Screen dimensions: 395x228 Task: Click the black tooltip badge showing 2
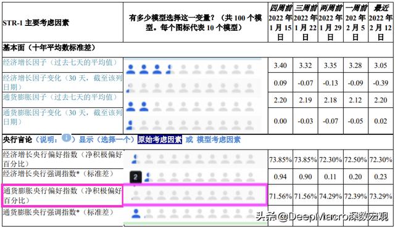136,177
